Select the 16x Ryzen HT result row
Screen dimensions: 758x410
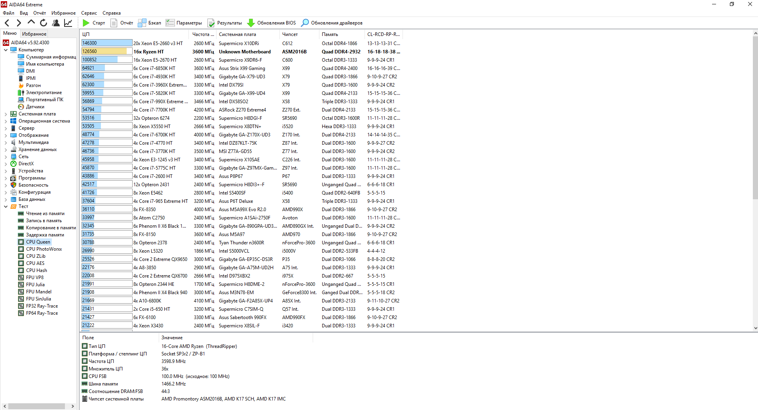pyautogui.click(x=241, y=51)
